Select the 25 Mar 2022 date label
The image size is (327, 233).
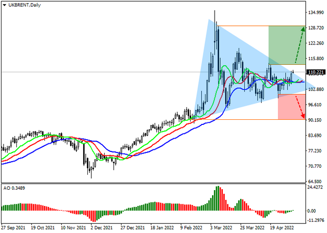tap(252, 228)
